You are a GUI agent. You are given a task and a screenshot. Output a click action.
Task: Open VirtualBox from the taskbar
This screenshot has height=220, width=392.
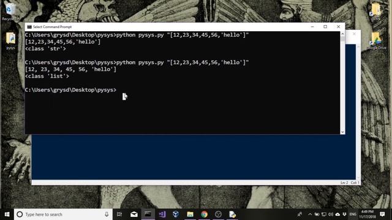coord(176,215)
